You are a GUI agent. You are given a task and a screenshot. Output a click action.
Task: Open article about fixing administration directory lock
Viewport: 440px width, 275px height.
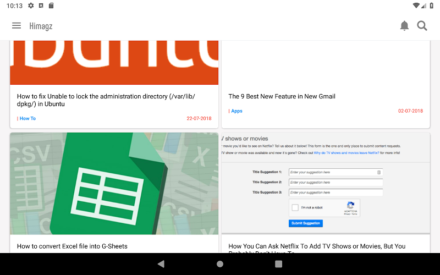(106, 100)
